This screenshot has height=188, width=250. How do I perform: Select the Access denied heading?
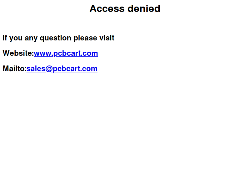click(x=125, y=8)
